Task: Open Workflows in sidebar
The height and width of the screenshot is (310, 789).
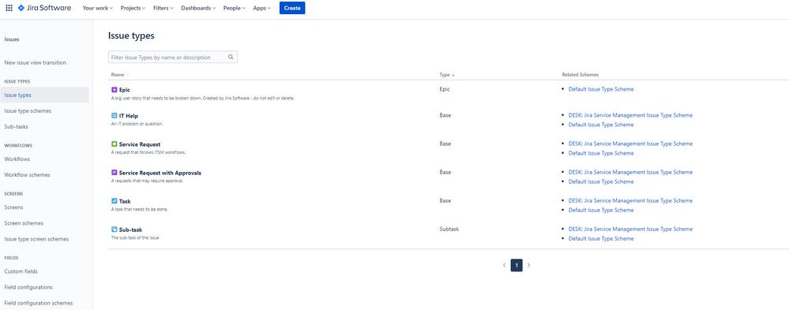Action: [17, 159]
